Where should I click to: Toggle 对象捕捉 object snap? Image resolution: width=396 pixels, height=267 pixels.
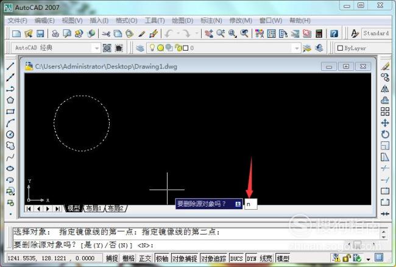click(185, 258)
